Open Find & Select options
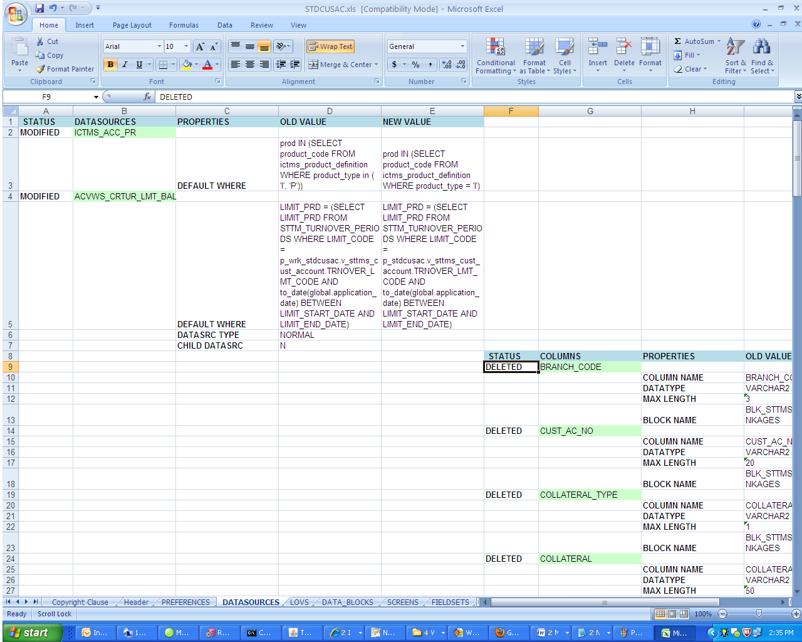802x642 pixels. [762, 56]
